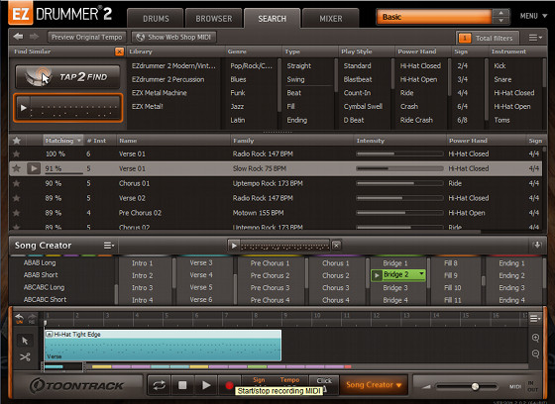555x404 pixels.
Task: Start playback with the transport play button
Action: [206, 385]
